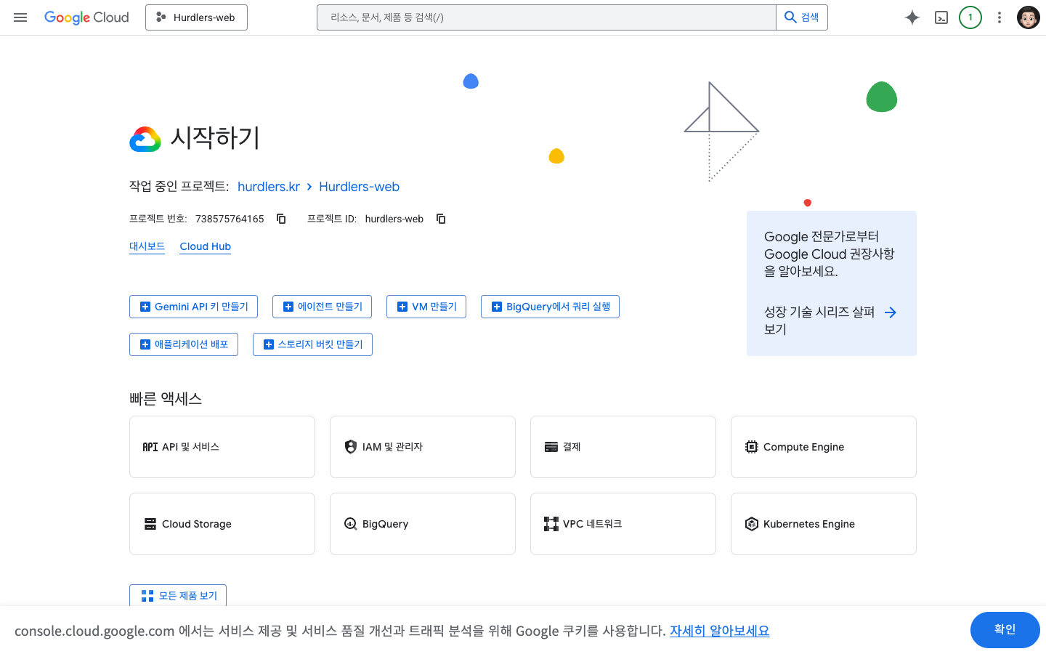Focus the resource search field
Image resolution: width=1046 pixels, height=654 pixels.
[546, 17]
